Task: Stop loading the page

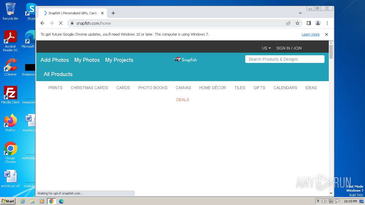Action: tap(61, 23)
